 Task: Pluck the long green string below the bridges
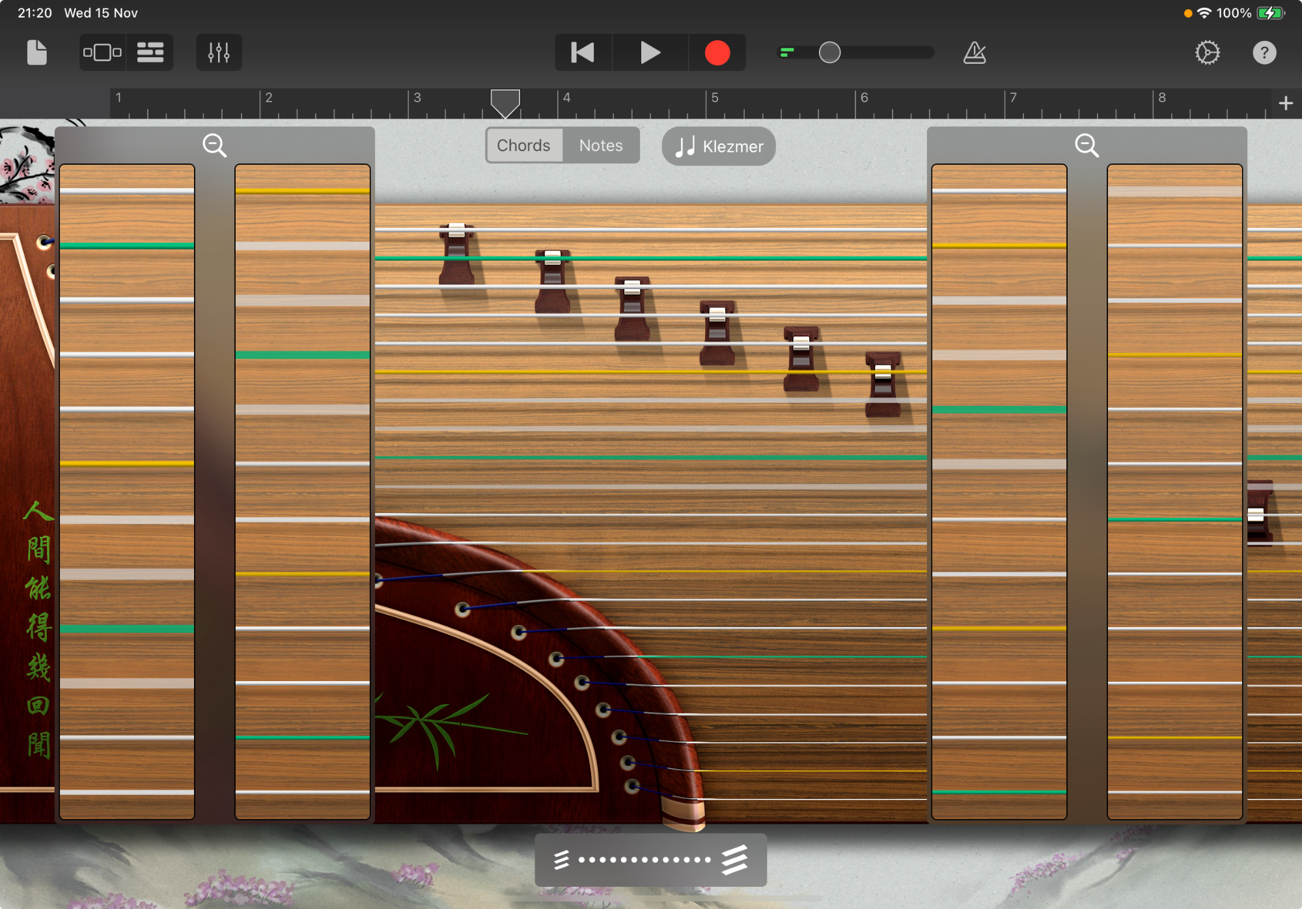click(651, 458)
